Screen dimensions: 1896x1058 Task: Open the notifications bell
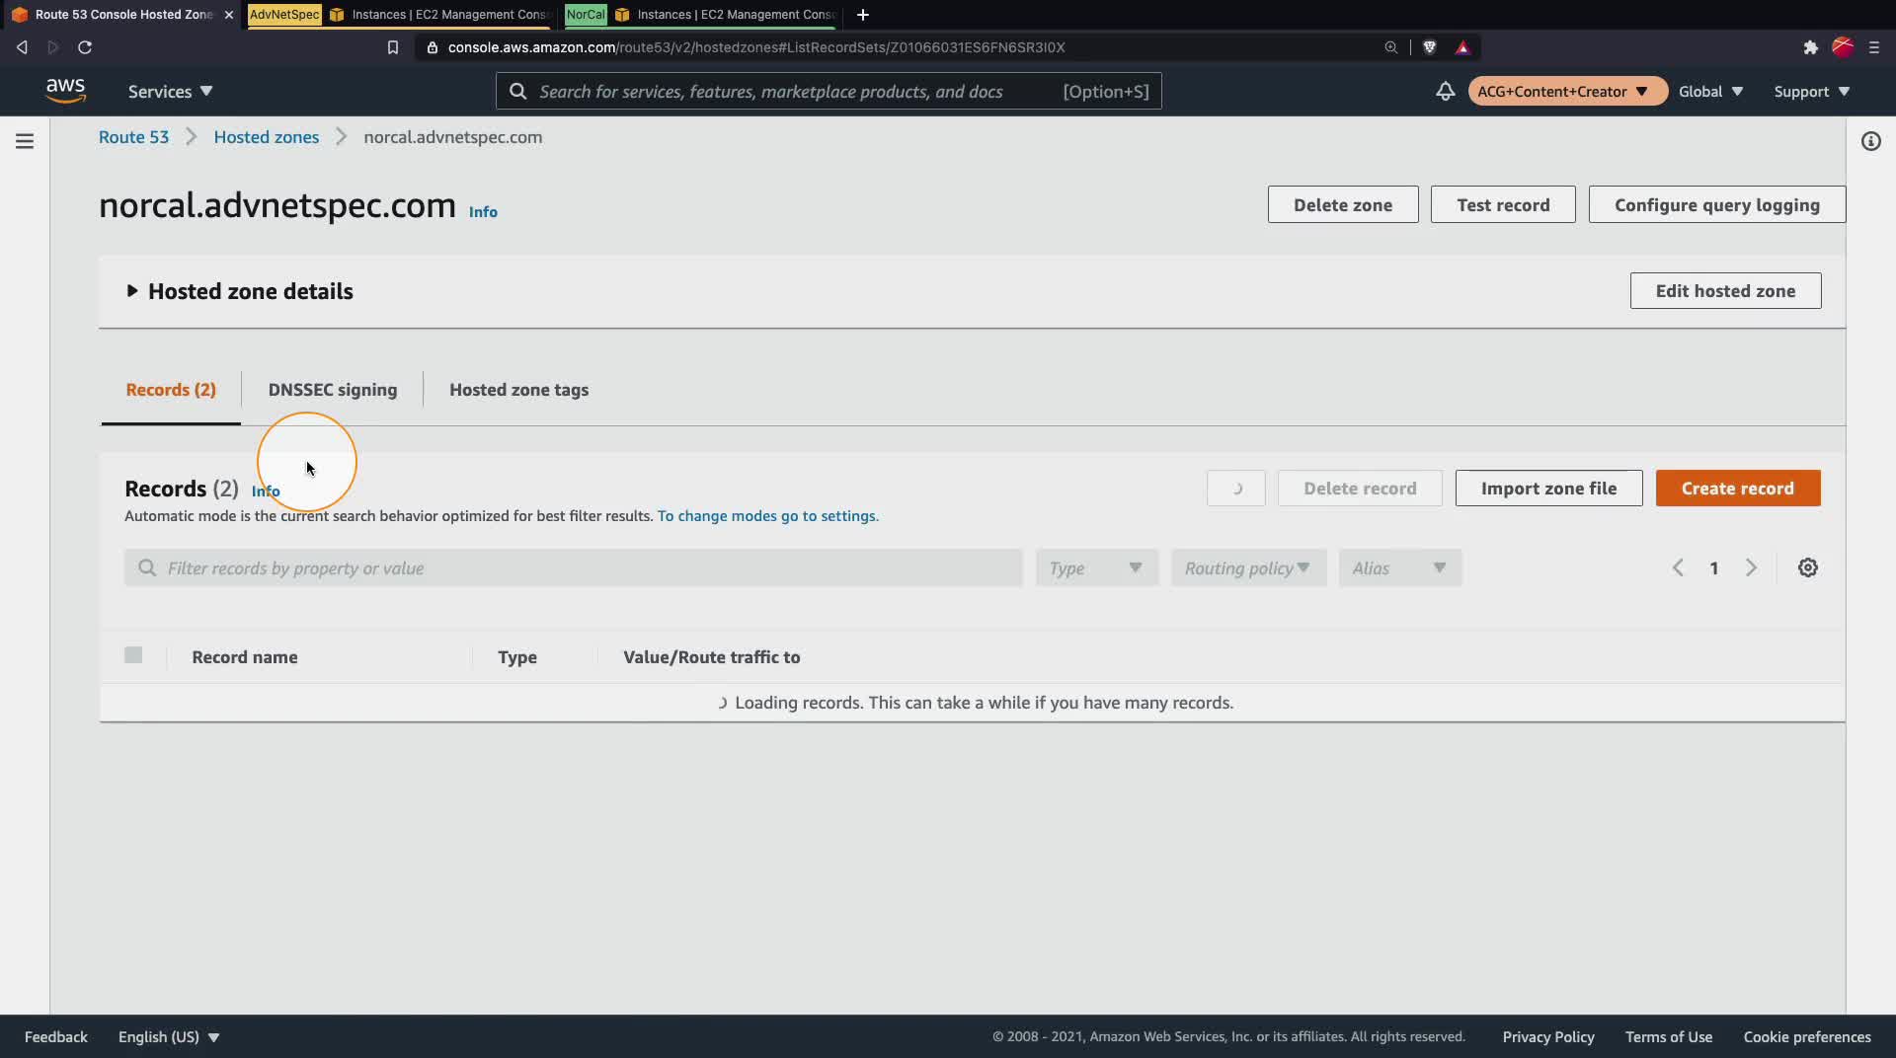(x=1445, y=91)
